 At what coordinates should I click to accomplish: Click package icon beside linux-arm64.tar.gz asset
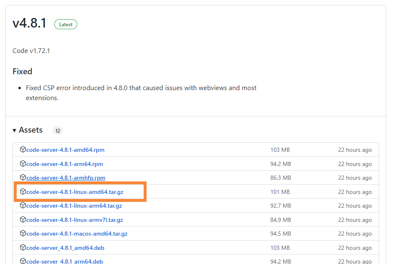23,206
